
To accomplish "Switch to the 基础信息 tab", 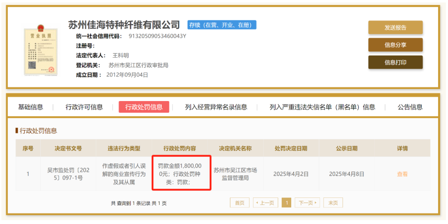I will coord(31,107).
